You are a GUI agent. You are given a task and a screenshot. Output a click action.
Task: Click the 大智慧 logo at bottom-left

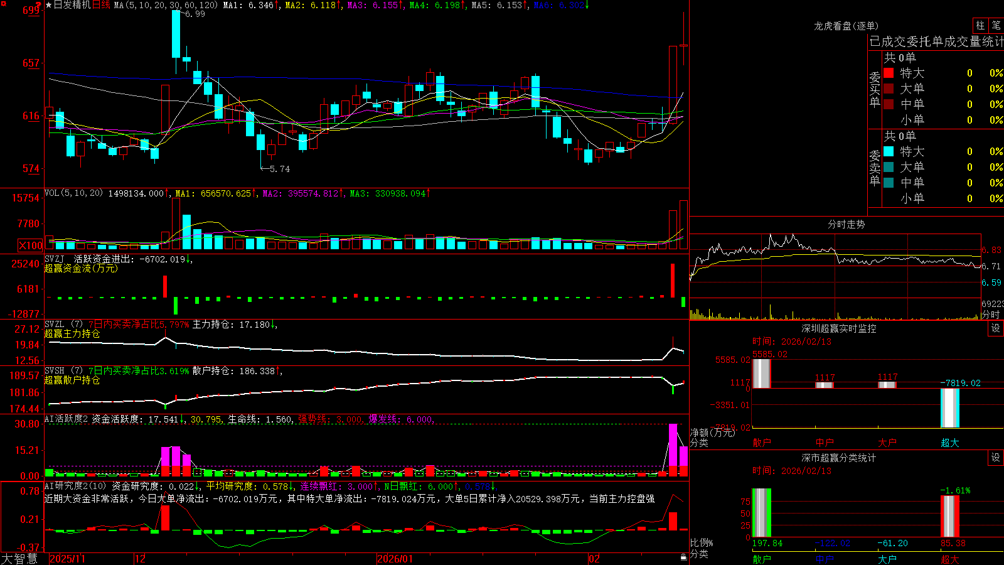coord(19,558)
